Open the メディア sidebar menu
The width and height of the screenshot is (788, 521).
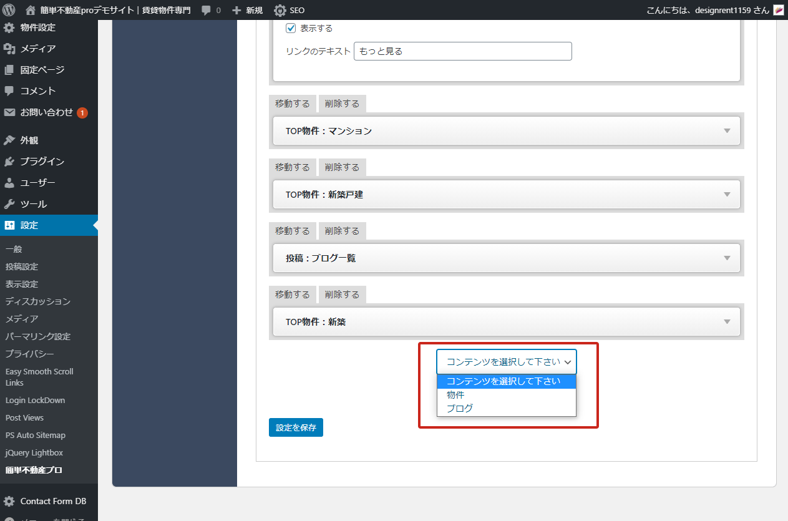[x=37, y=49]
